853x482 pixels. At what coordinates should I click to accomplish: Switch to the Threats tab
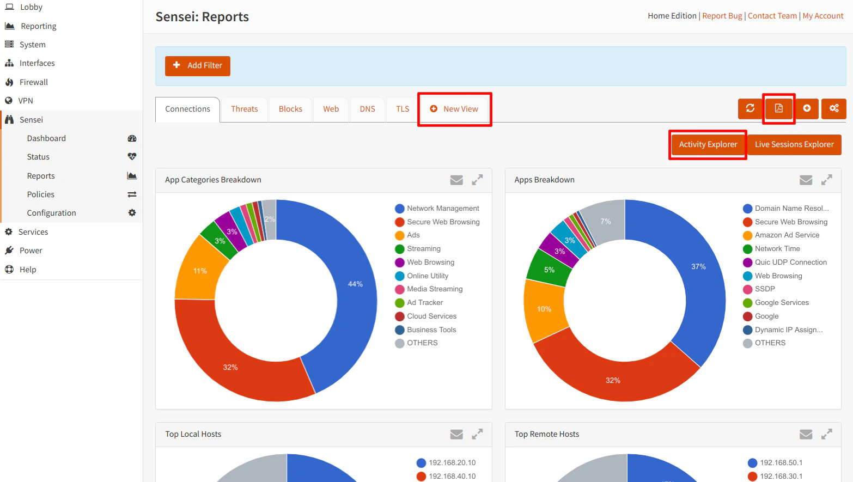(x=244, y=109)
